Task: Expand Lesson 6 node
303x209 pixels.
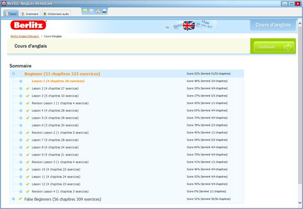Action: tap(21, 125)
